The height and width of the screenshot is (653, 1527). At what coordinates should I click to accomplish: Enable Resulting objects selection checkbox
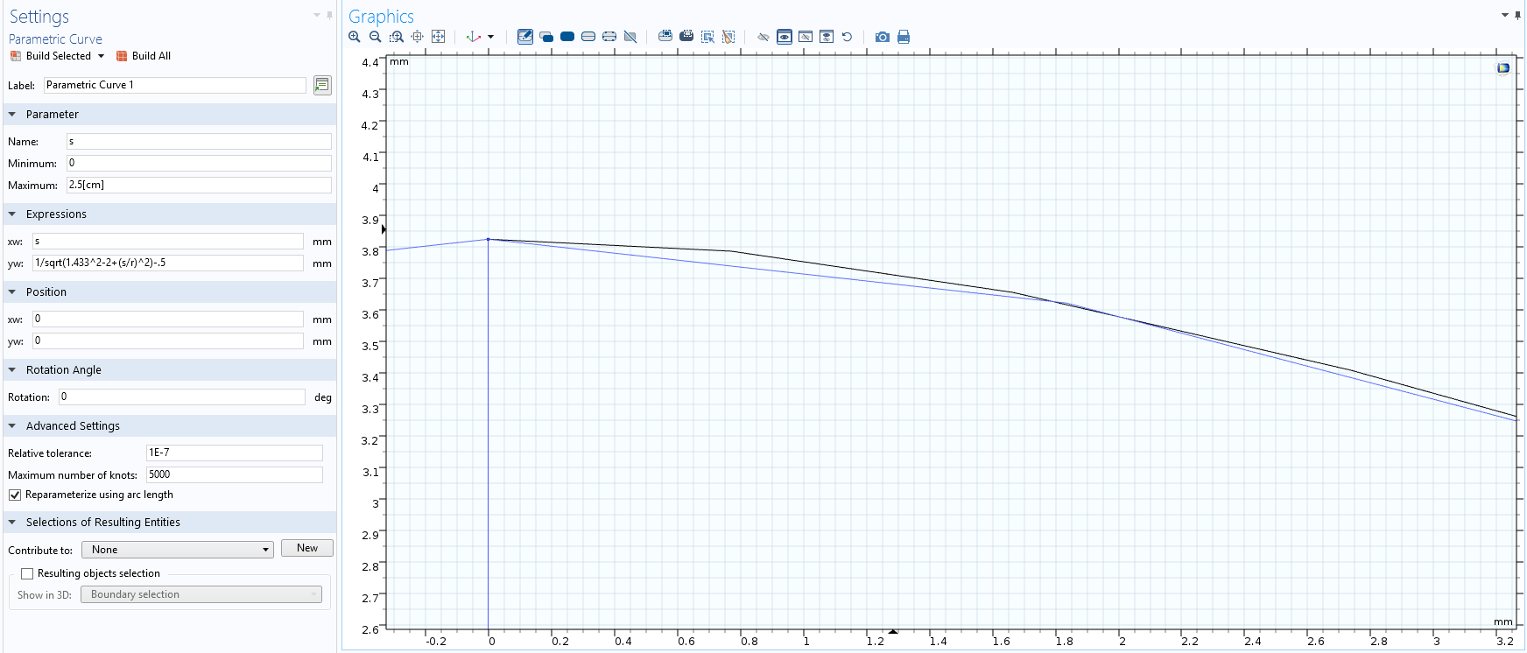pyautogui.click(x=27, y=574)
